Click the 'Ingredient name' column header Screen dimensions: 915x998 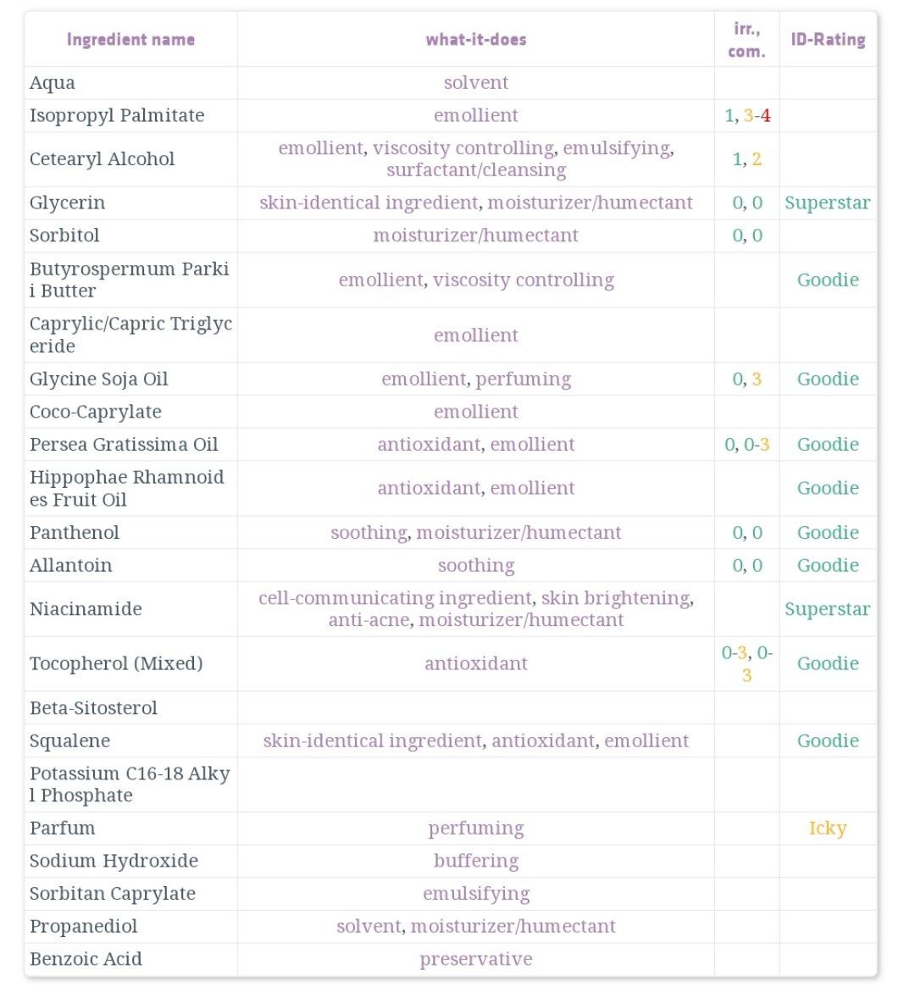click(130, 40)
